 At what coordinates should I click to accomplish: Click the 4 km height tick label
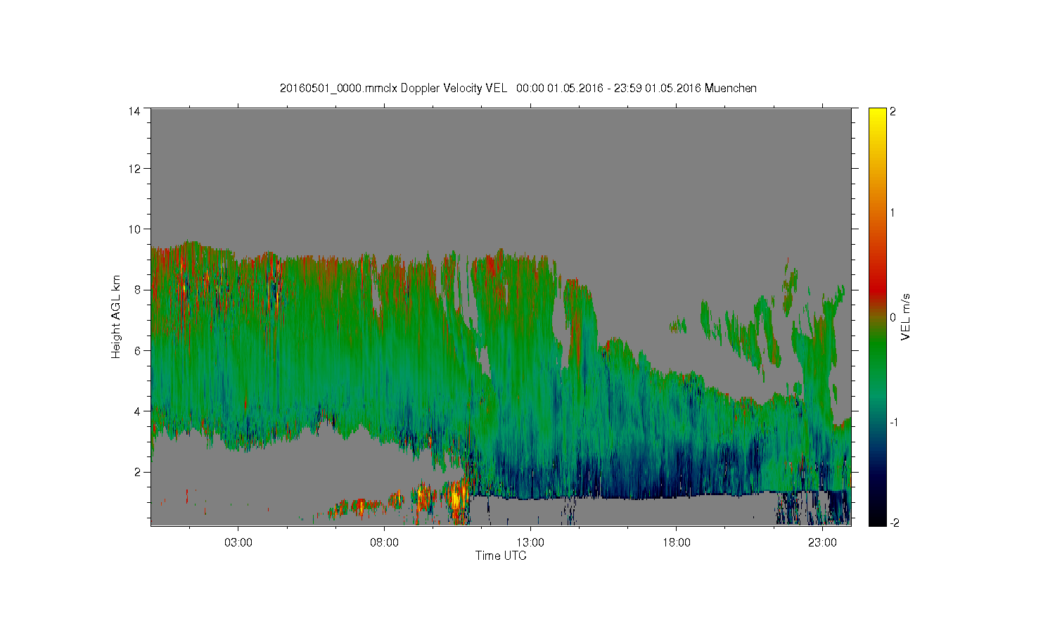point(136,411)
